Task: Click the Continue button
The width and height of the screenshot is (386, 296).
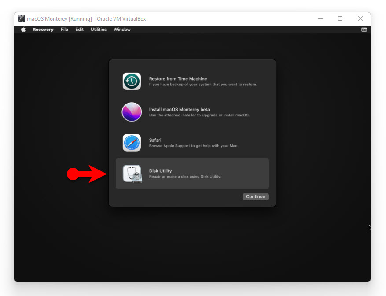Action: tap(256, 197)
